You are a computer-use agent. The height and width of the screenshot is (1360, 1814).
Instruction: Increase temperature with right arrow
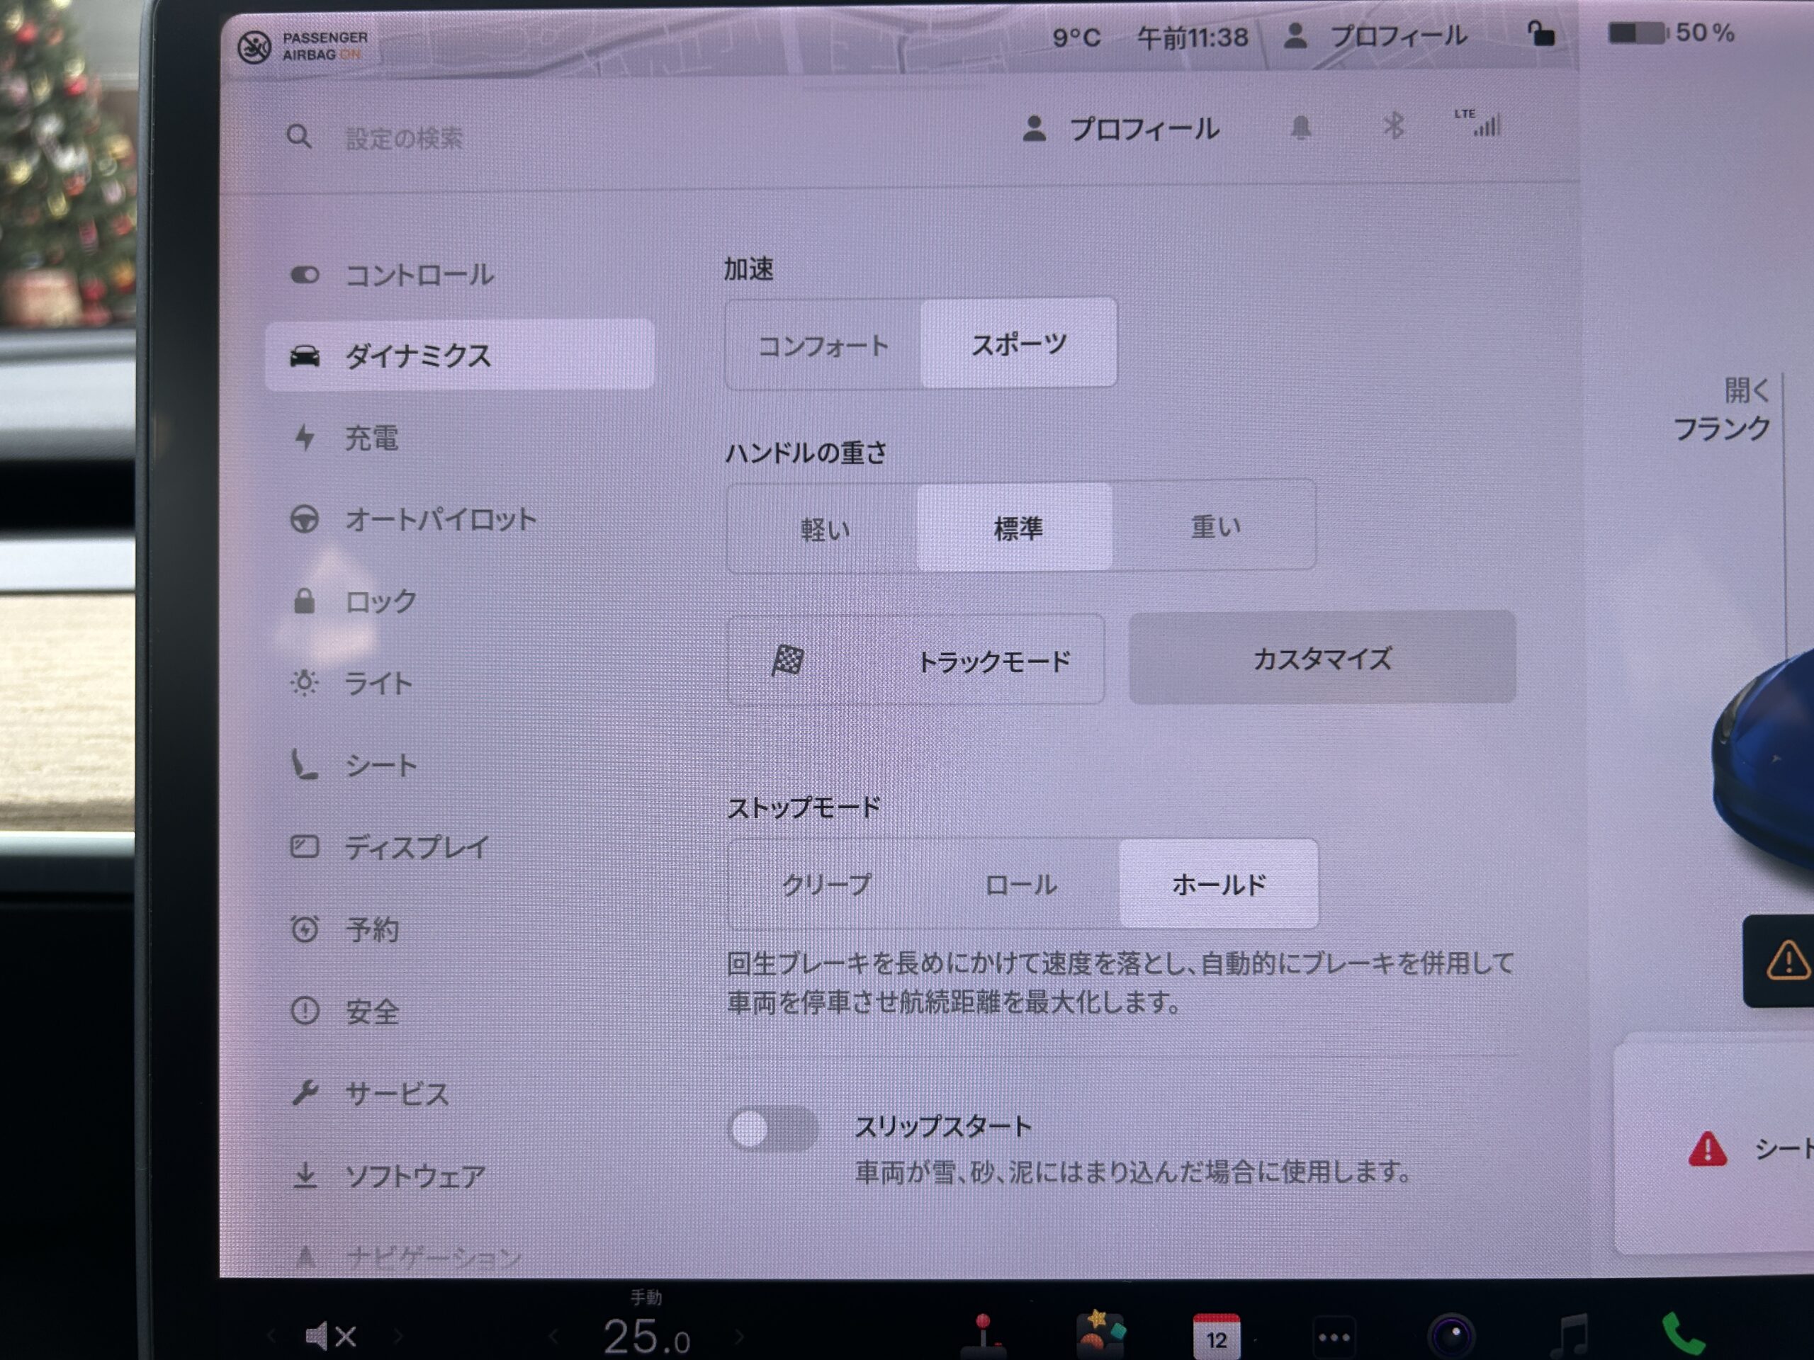(739, 1337)
